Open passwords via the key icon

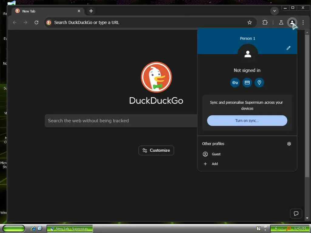point(235,83)
